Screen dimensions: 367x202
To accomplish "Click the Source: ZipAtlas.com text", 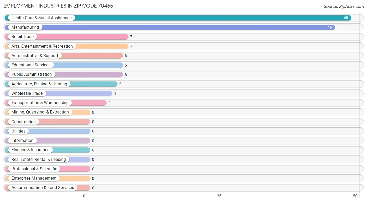I will (344, 7).
